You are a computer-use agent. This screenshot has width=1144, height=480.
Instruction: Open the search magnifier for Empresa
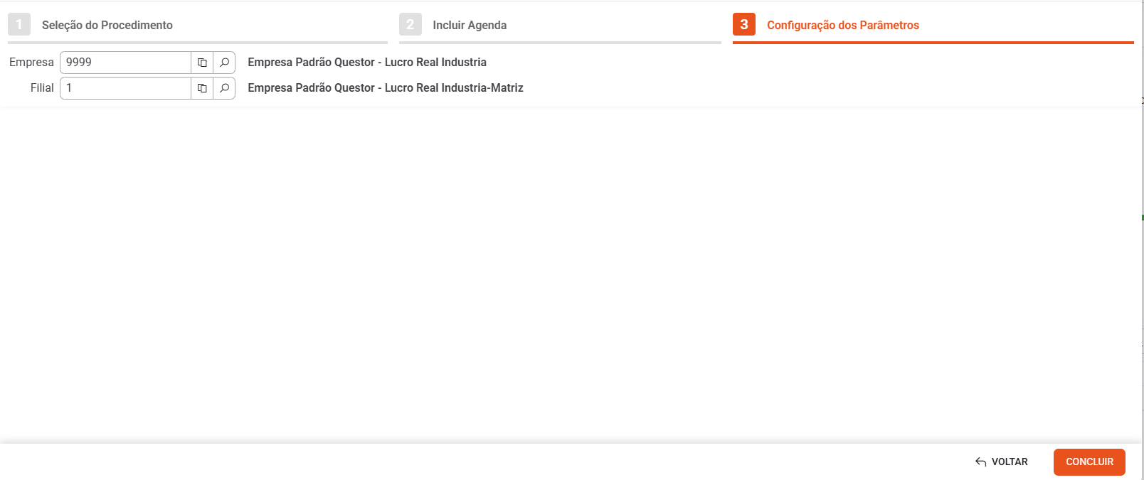coord(224,63)
